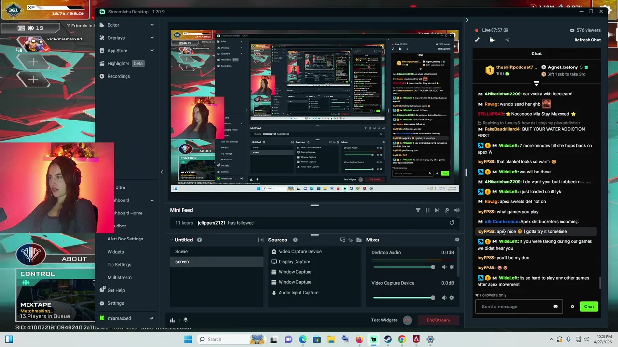Expand the chat leaderboard arrow

click(x=536, y=83)
